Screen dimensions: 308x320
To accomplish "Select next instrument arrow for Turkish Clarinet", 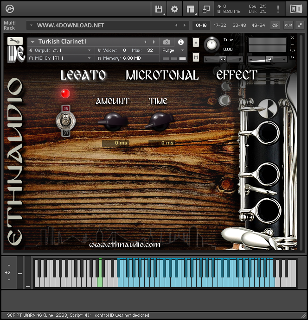I will click(x=154, y=42).
